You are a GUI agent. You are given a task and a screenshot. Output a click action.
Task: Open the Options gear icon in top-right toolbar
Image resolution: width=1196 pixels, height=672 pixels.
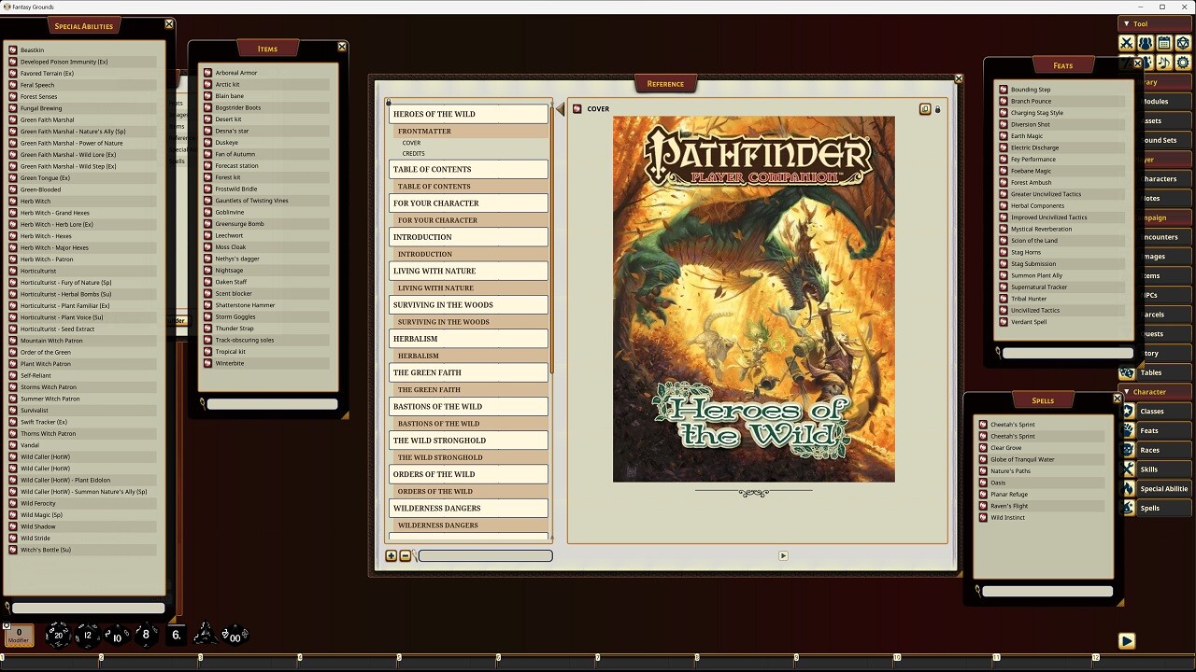click(1184, 62)
